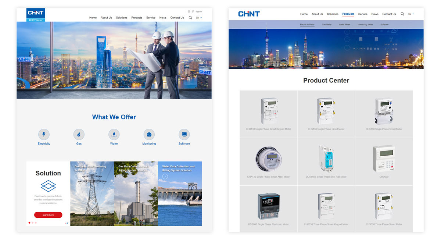Image resolution: width=441 pixels, height=242 pixels.
Task: Select the first red carousel dot under Solution
Action: (x=29, y=223)
